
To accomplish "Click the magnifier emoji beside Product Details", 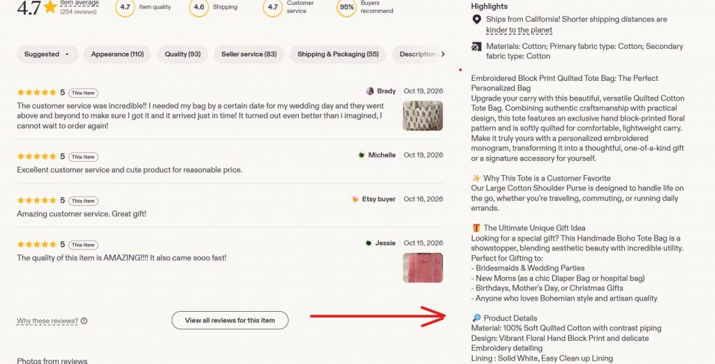I will click(x=476, y=318).
